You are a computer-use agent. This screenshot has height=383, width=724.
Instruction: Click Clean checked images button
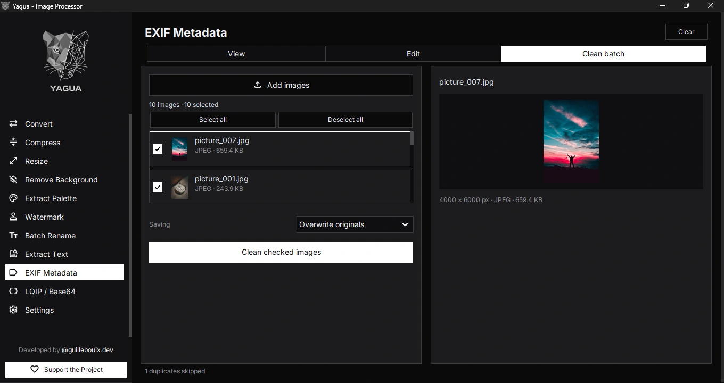pos(281,252)
